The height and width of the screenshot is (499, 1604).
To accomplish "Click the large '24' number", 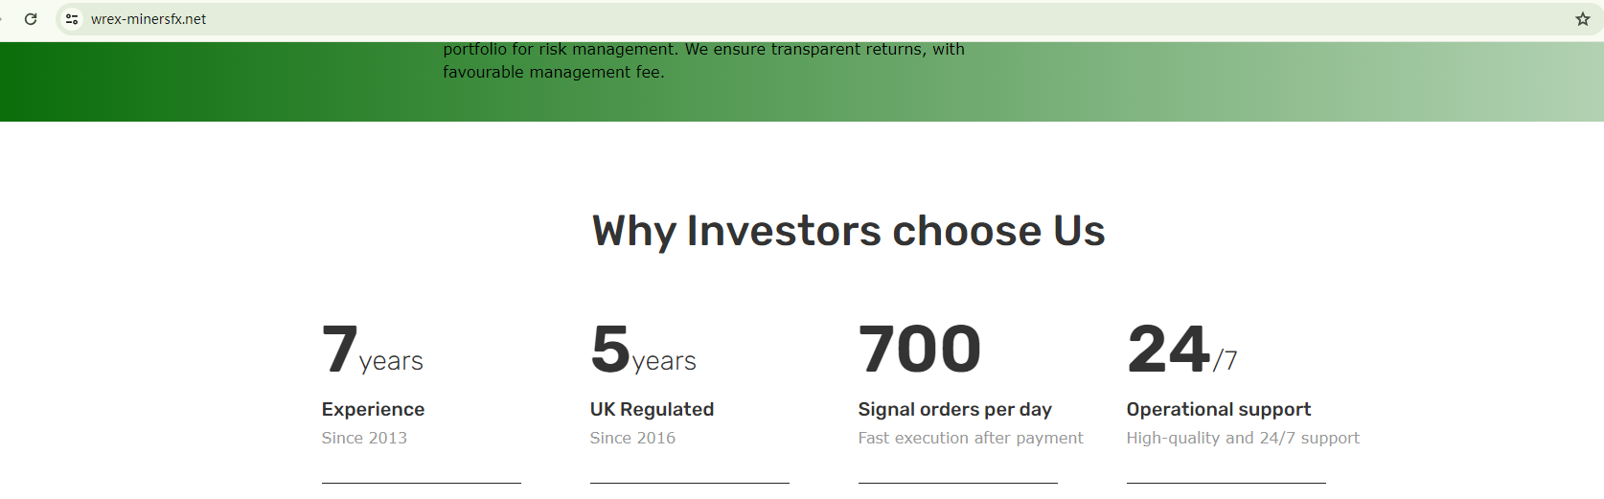I will click(x=1169, y=349).
